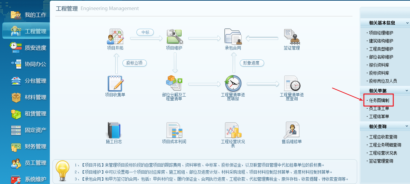Click the 分包管理 sidebar icon
The width and height of the screenshot is (410, 184).
pos(16,80)
